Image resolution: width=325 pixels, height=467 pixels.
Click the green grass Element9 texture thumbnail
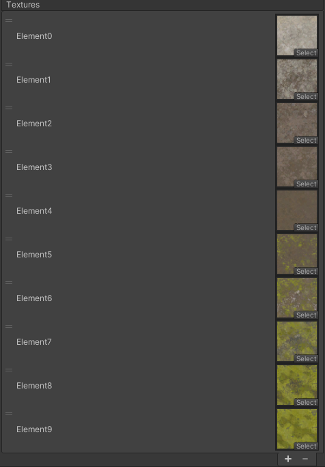coord(297,429)
